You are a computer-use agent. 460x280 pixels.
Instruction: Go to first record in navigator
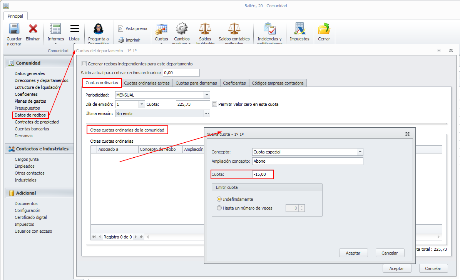94,237
